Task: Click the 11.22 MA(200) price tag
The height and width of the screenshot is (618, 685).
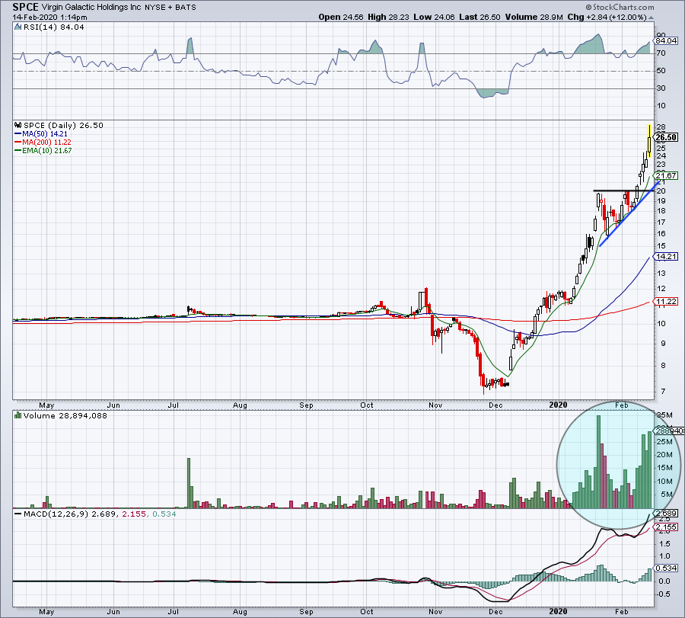Action: 666,301
